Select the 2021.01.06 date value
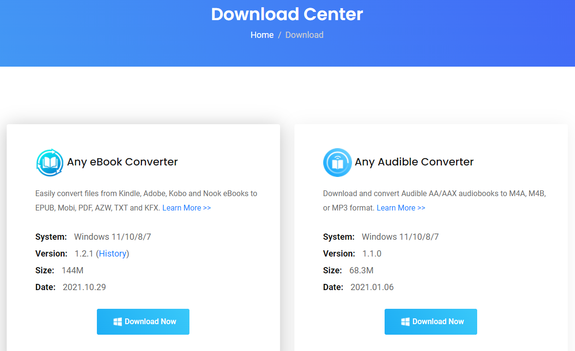Image resolution: width=575 pixels, height=351 pixels. pyautogui.click(x=372, y=287)
